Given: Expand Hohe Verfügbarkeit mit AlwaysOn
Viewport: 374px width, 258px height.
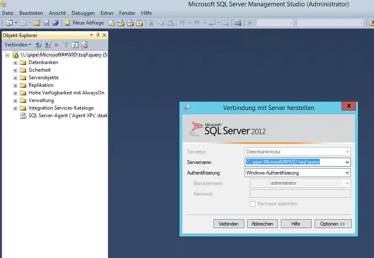Looking at the screenshot, I should pyautogui.click(x=15, y=93).
